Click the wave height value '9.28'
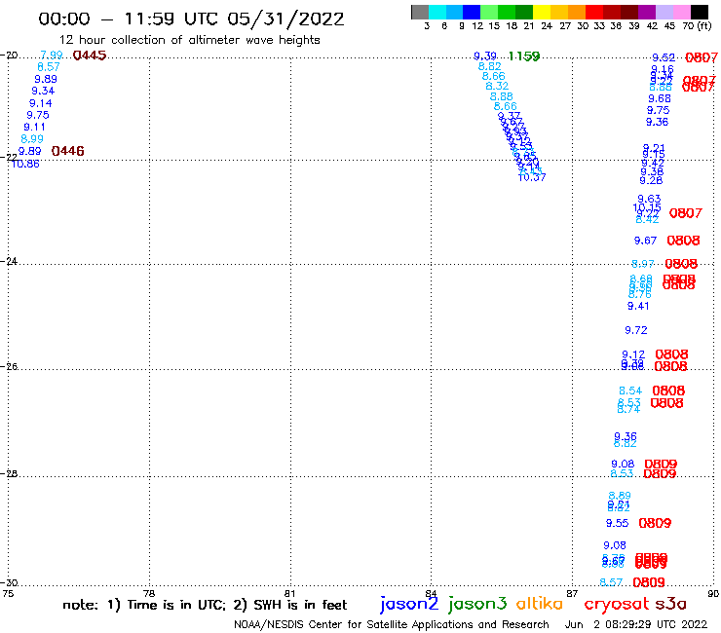Viewport: 721px width, 633px height. [651, 181]
